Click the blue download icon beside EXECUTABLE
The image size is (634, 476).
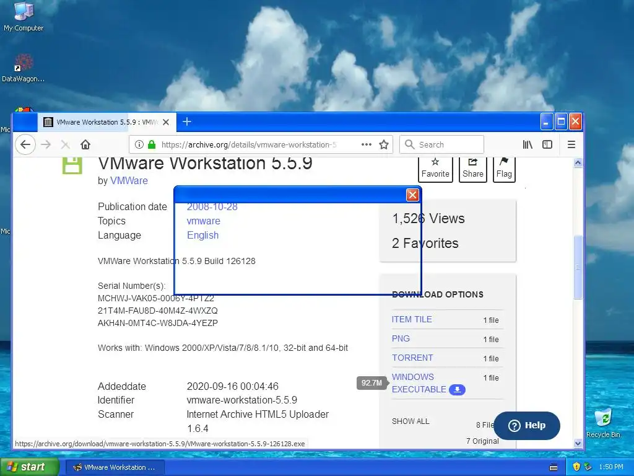coord(458,389)
